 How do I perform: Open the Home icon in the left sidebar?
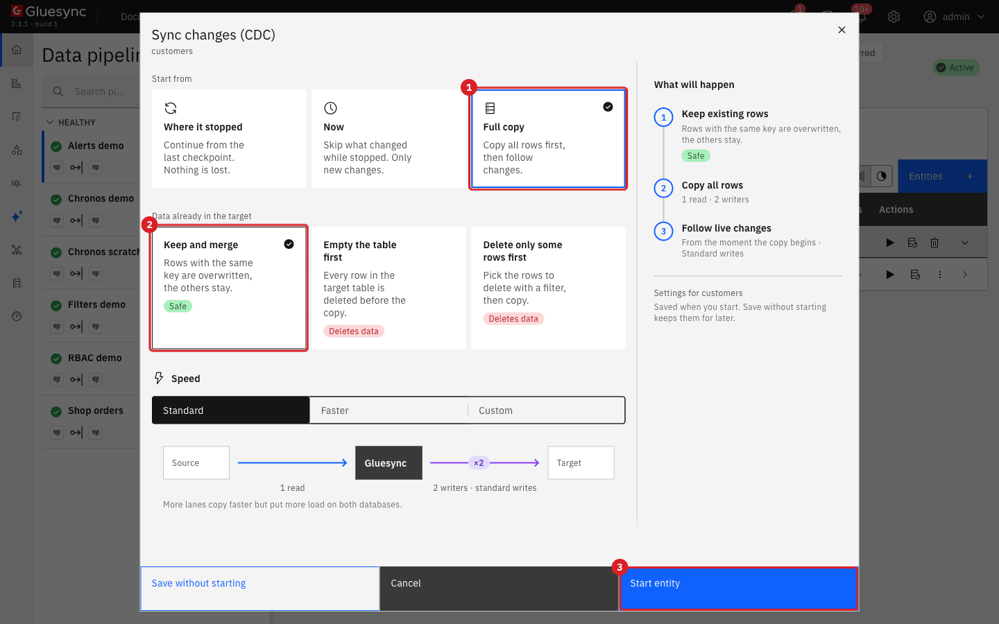coord(17,50)
